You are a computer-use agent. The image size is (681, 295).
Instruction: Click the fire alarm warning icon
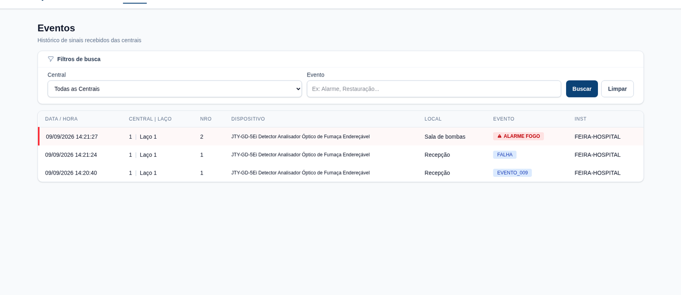pos(499,136)
